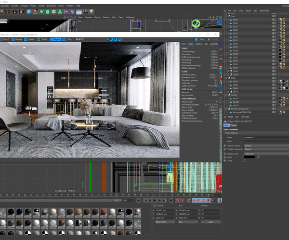
Task: Toggle checkbox for Kitchen wall cabinets row
Action: (x=274, y=108)
